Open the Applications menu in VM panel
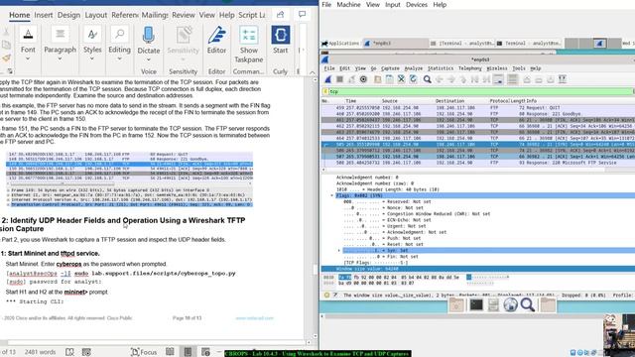 [x=341, y=44]
